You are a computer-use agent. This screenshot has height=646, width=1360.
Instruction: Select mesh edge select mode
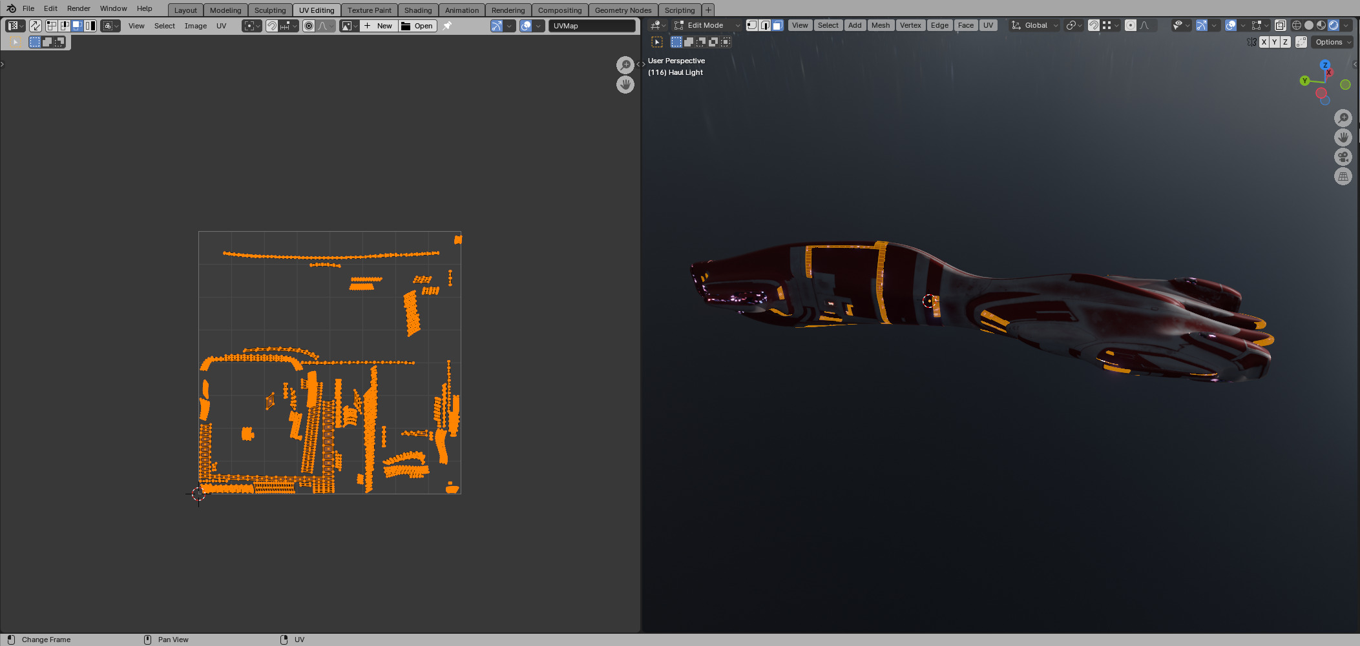[765, 25]
